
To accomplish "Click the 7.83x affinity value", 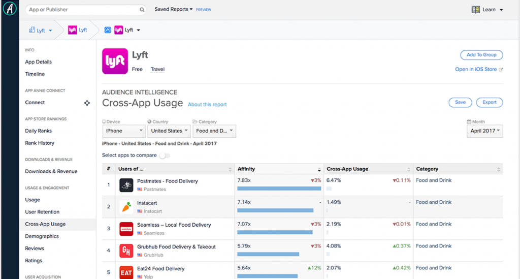I will 244,180.
